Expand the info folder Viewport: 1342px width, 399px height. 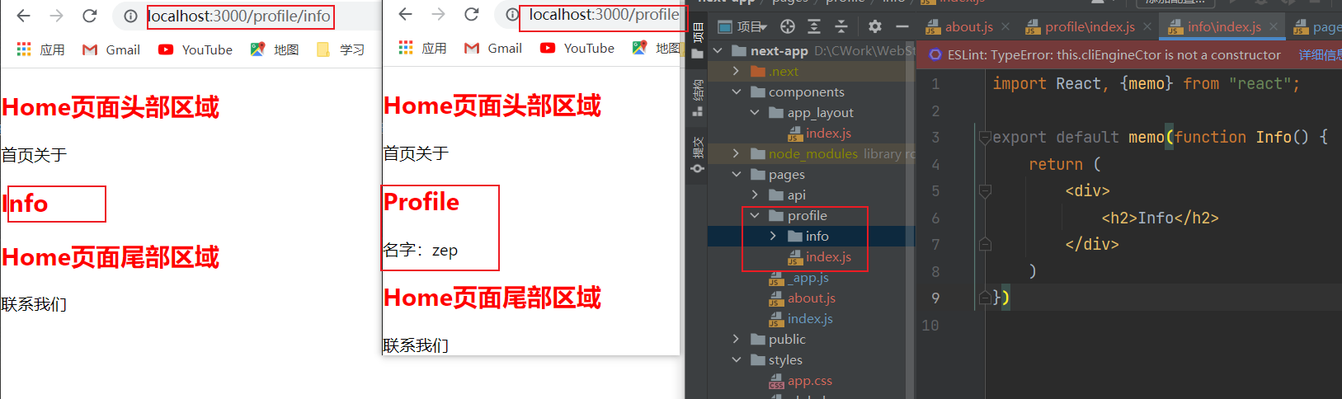point(773,236)
